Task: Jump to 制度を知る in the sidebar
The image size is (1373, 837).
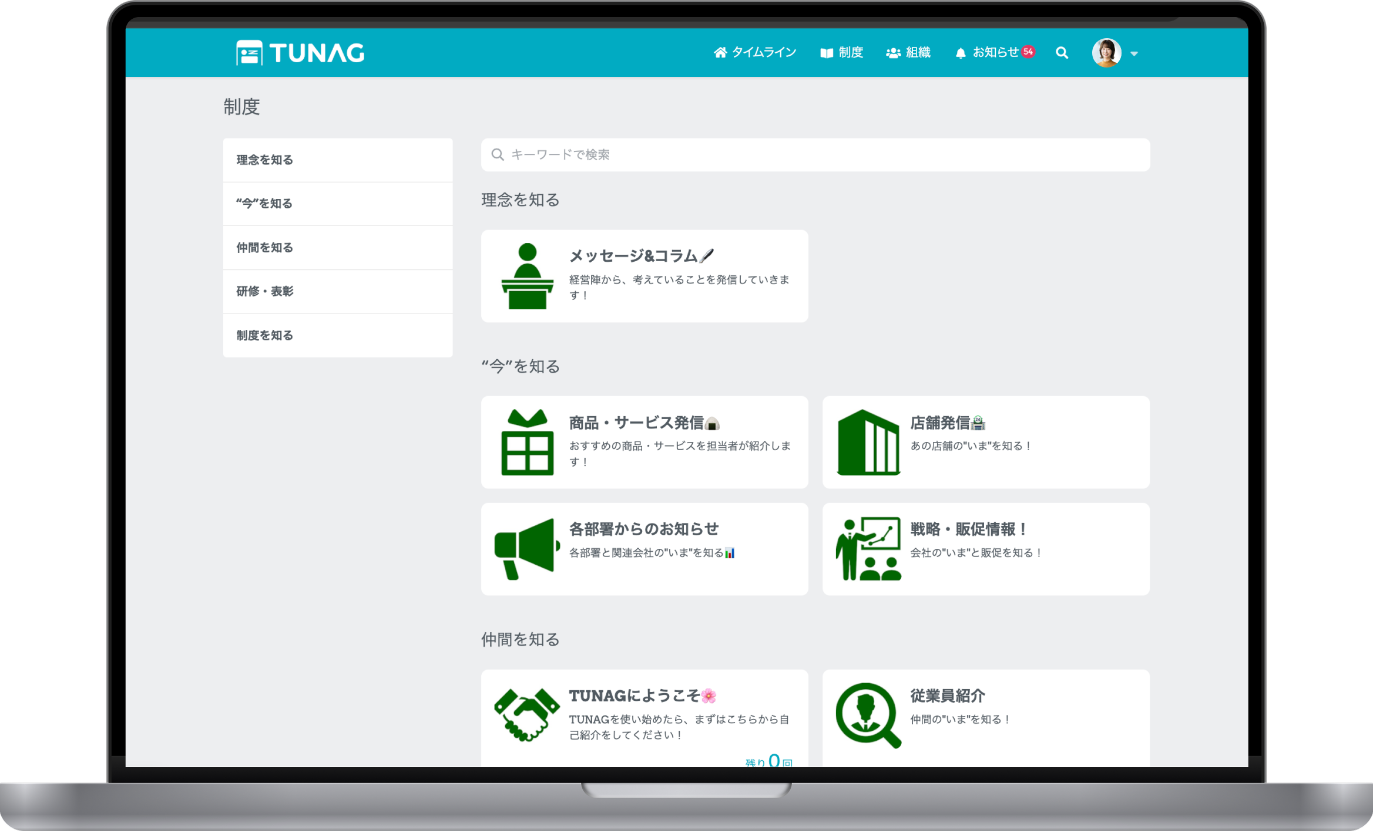Action: [265, 336]
